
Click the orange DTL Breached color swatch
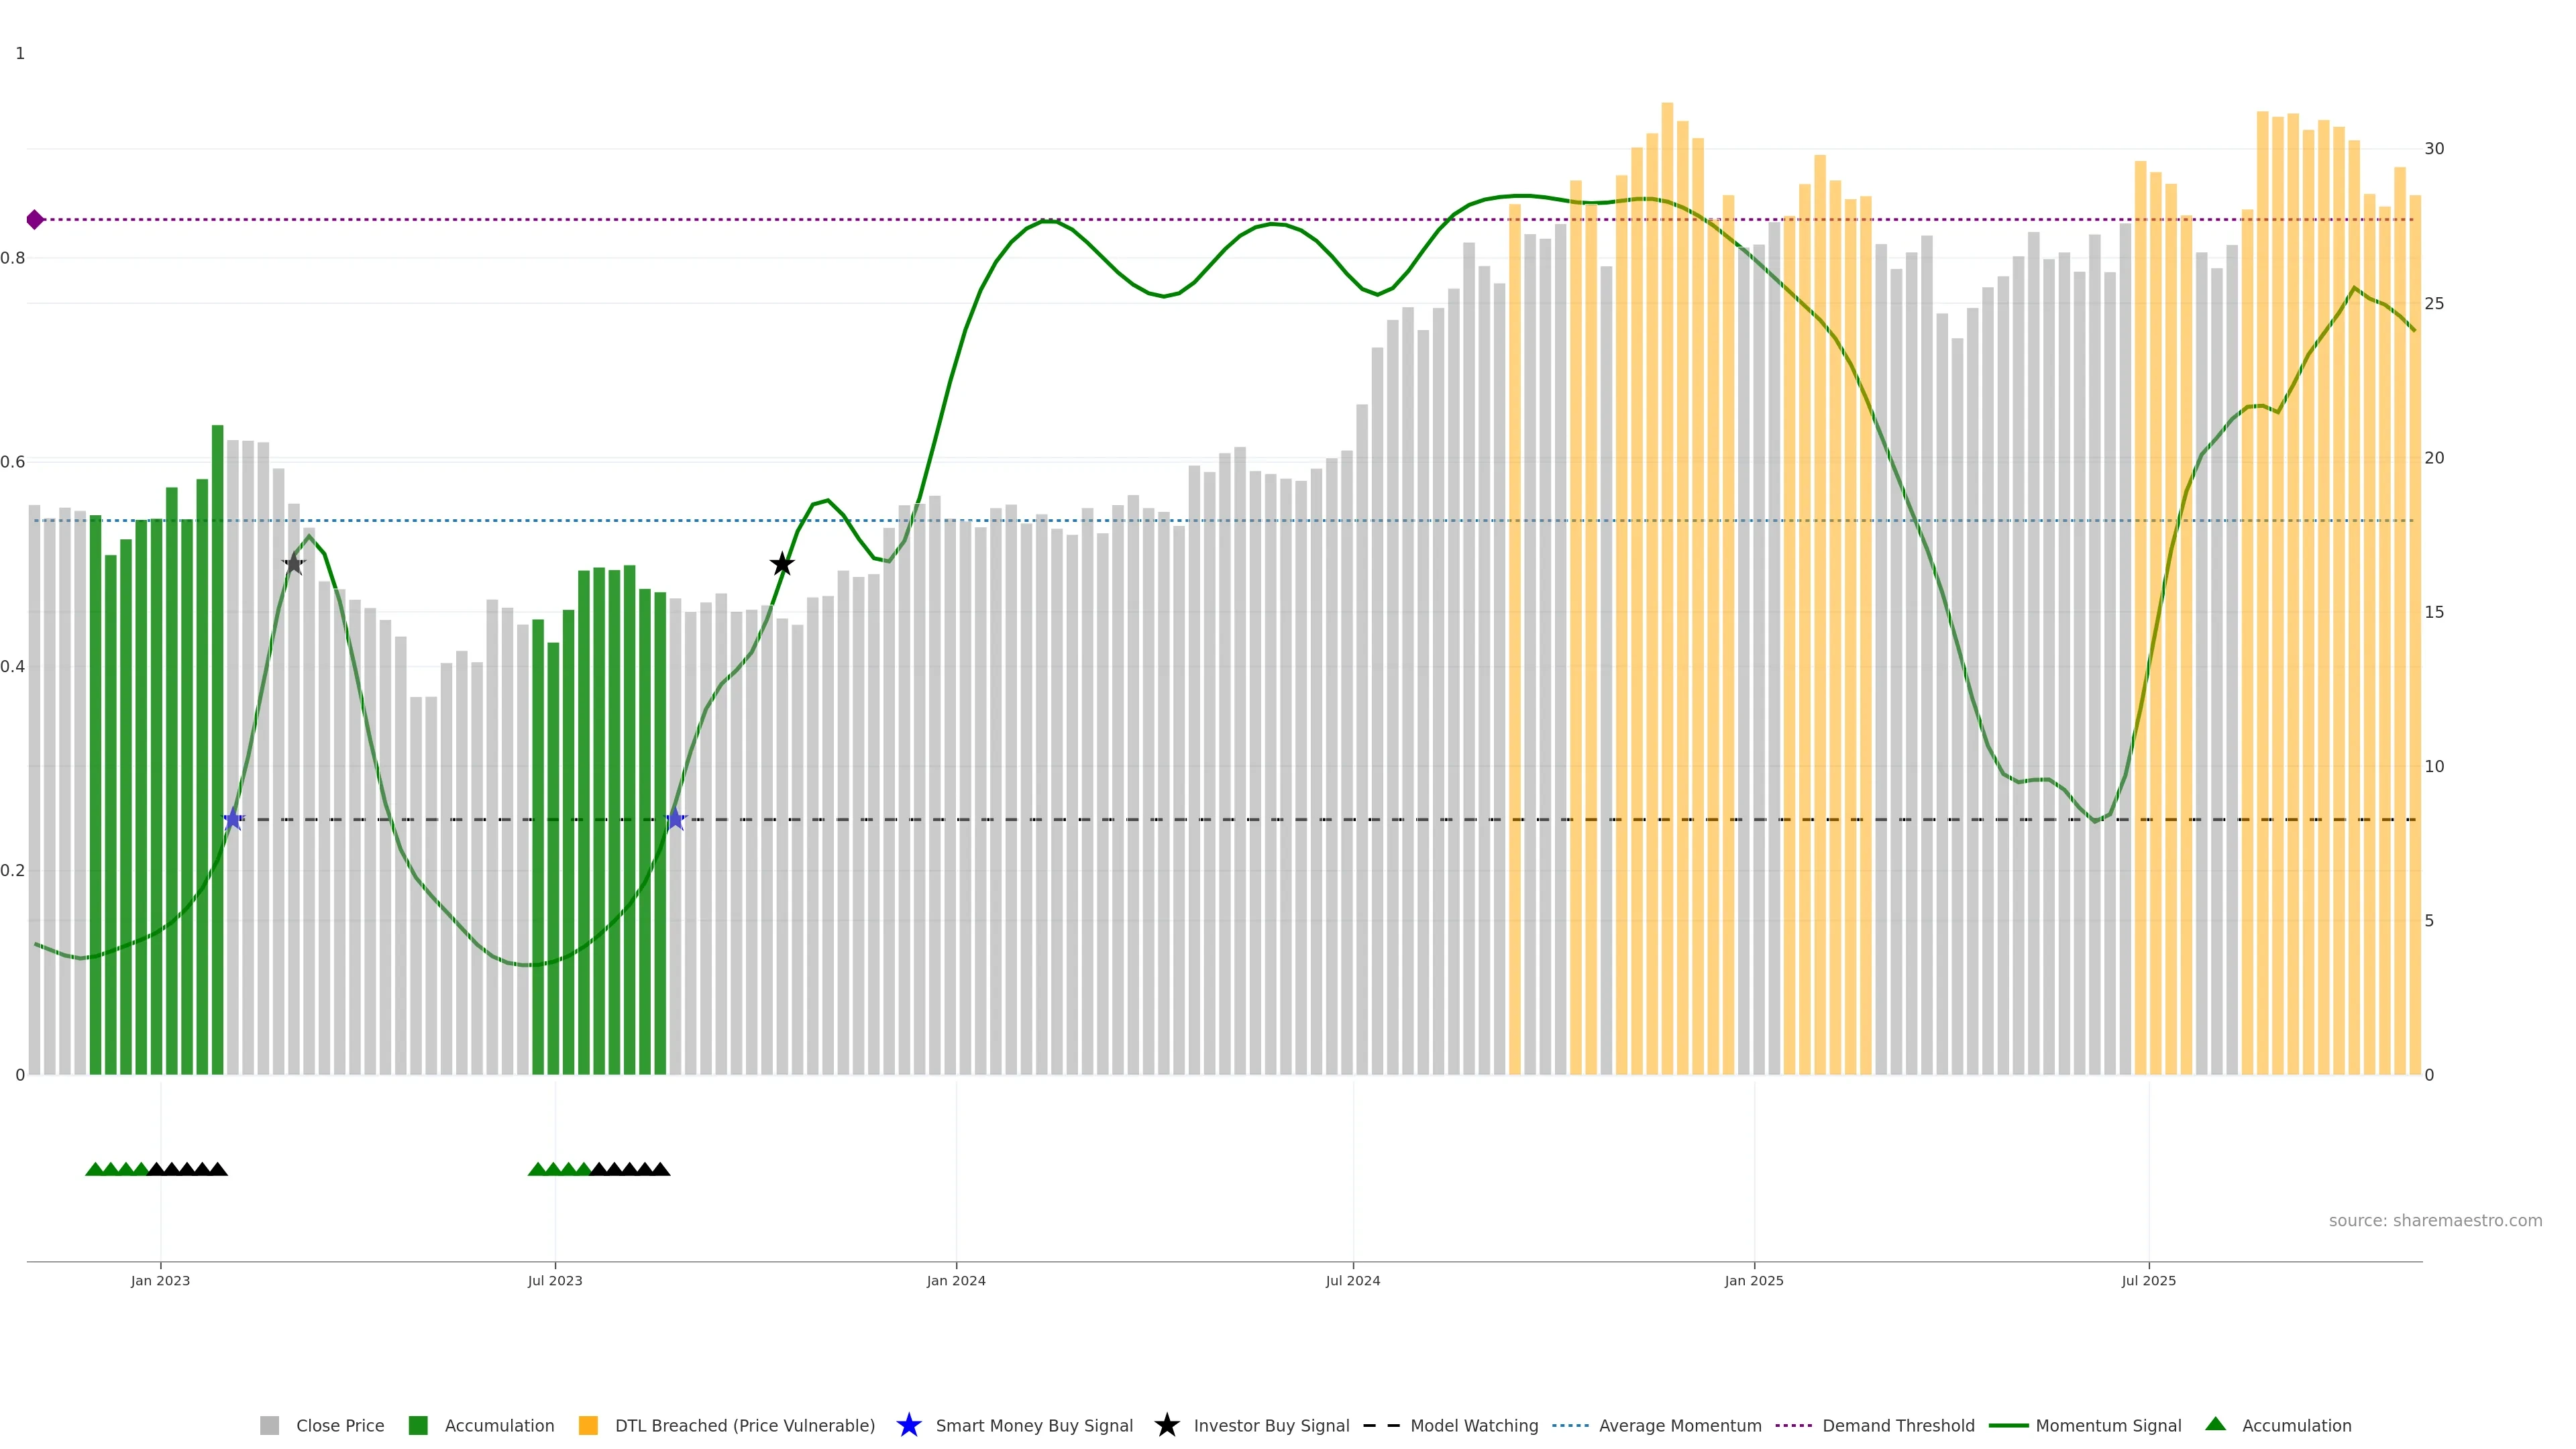[588, 1425]
